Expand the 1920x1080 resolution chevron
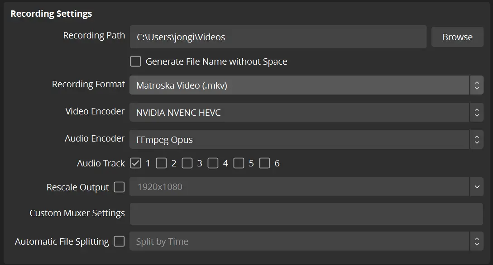Viewport: 493px width, 265px height. point(476,187)
